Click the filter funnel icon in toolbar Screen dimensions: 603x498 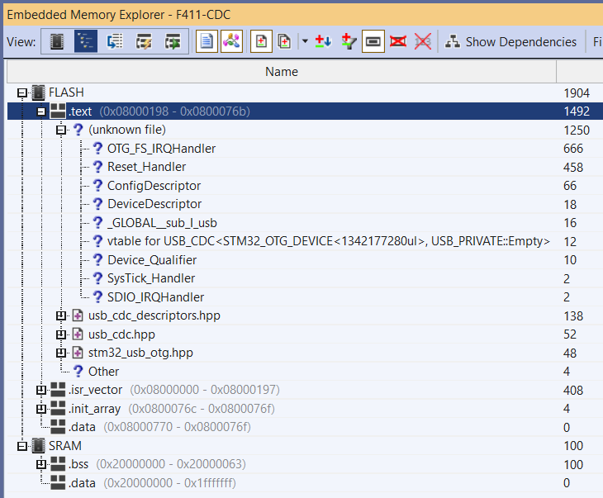[348, 41]
